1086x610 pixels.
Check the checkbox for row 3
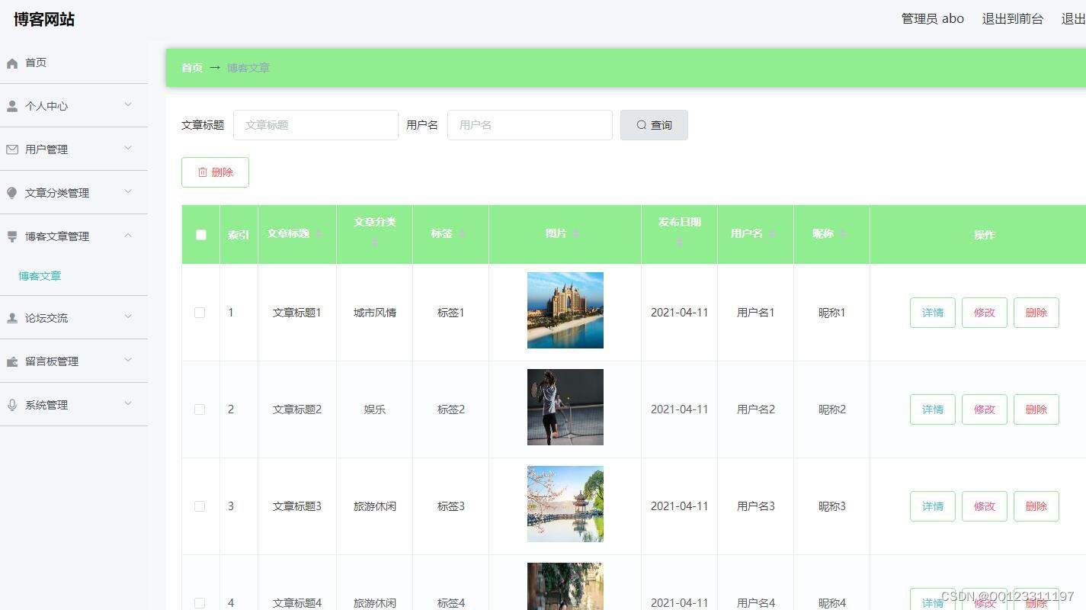200,506
